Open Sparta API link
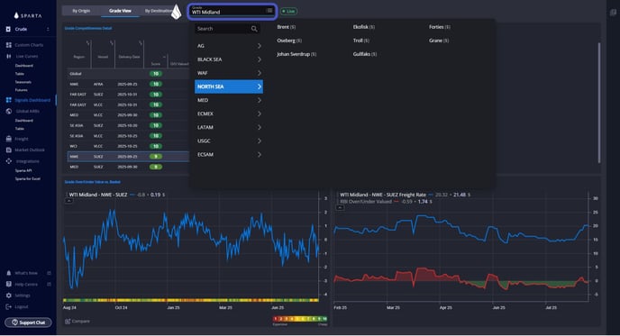Viewport: 620px width, 336px height. tap(23, 170)
